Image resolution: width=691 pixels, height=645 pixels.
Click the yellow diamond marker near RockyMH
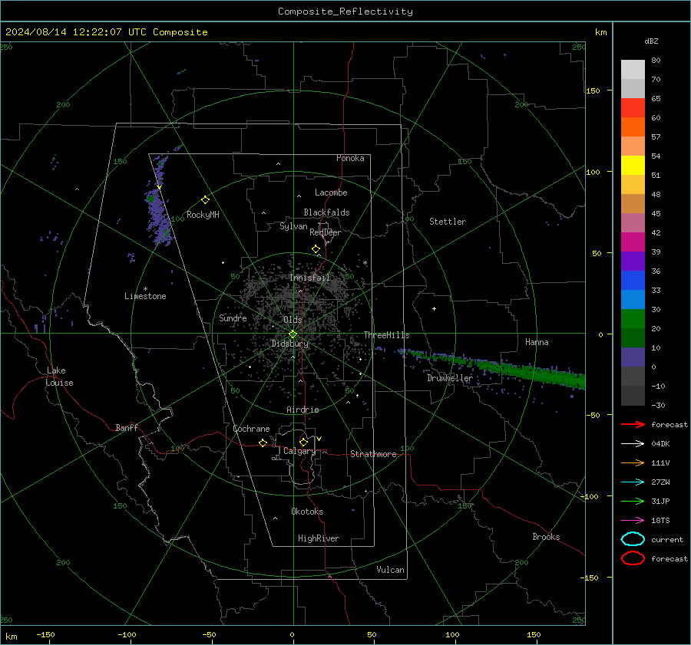(205, 200)
